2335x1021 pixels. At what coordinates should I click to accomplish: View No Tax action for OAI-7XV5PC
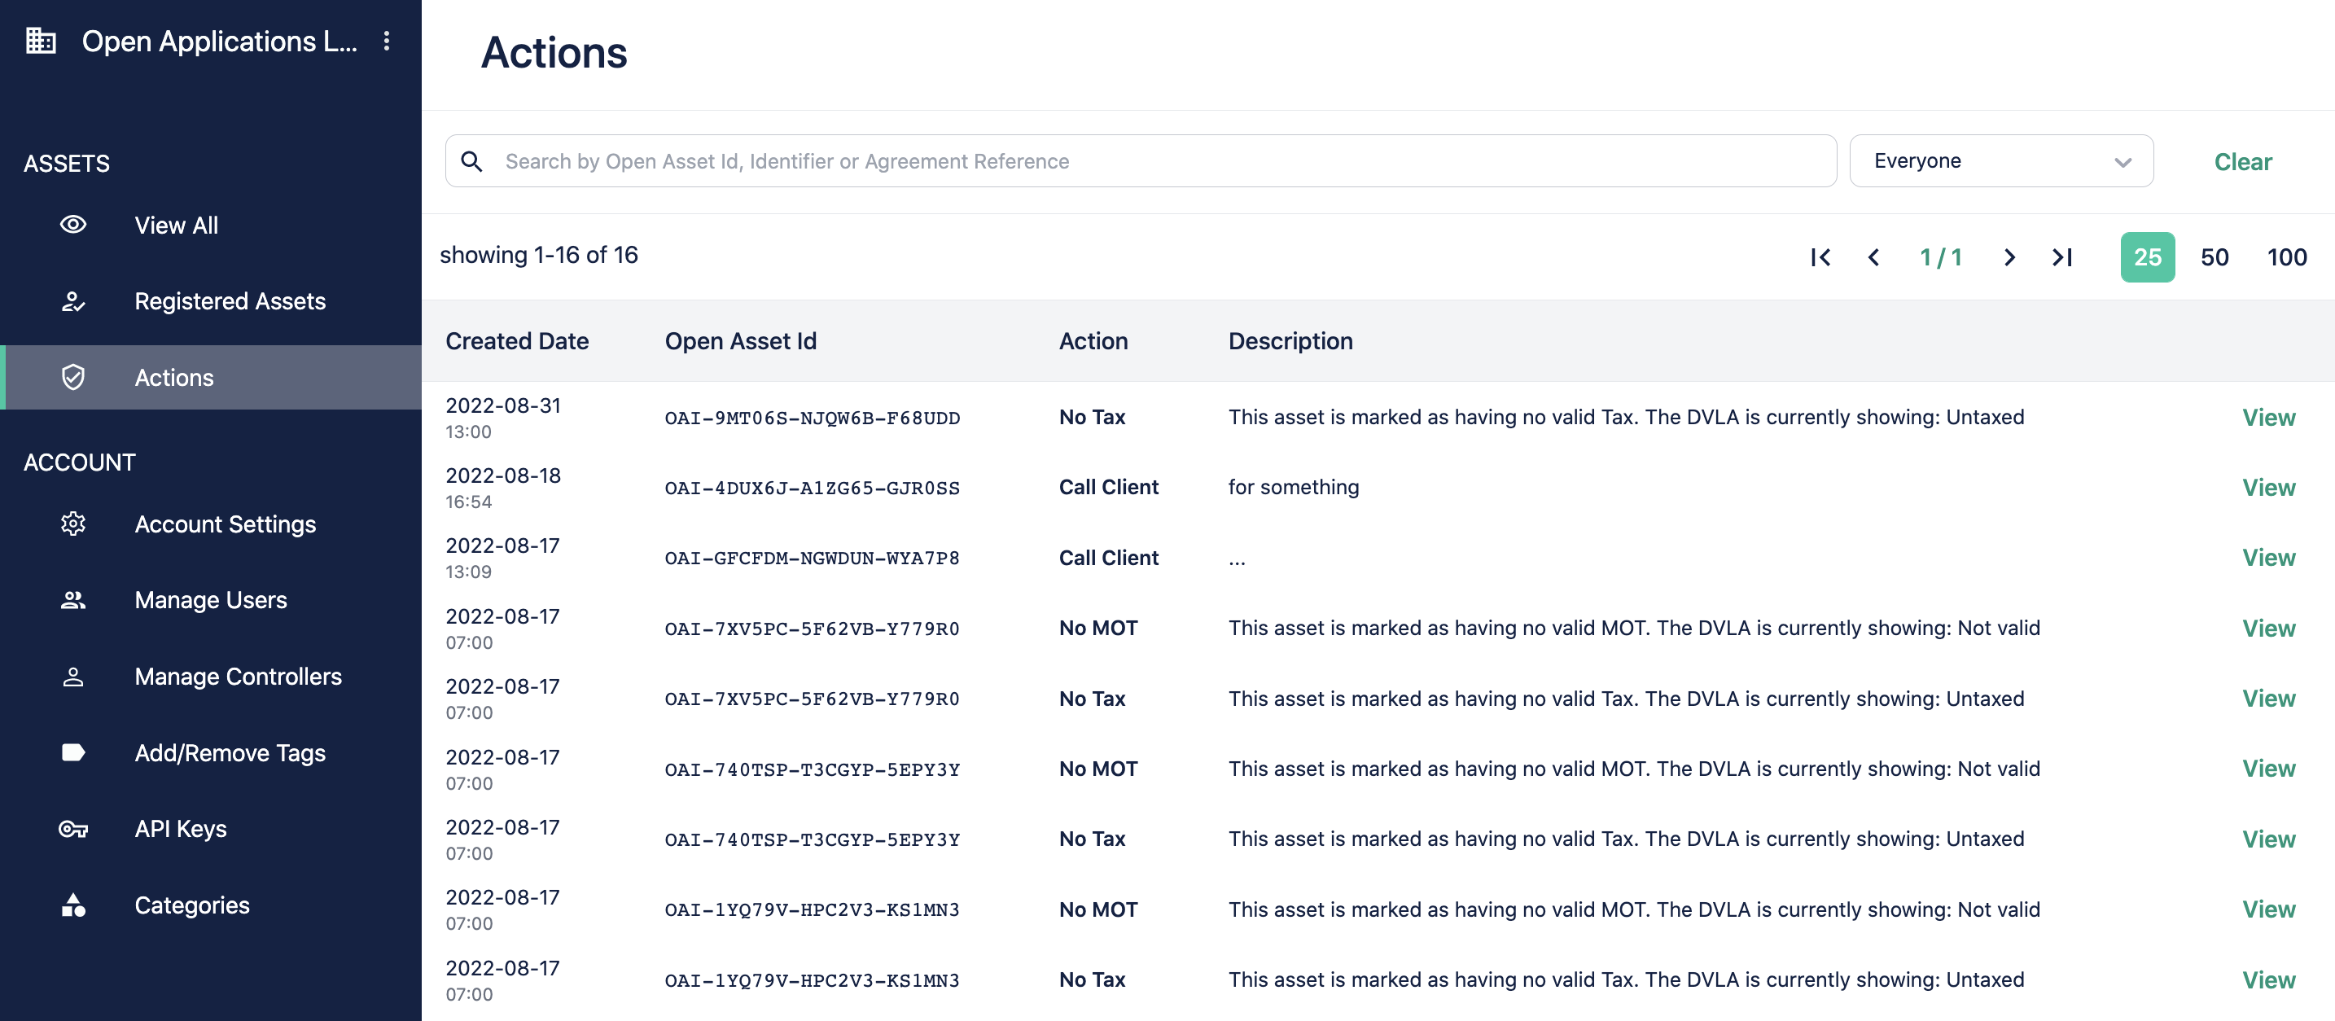click(x=2269, y=699)
